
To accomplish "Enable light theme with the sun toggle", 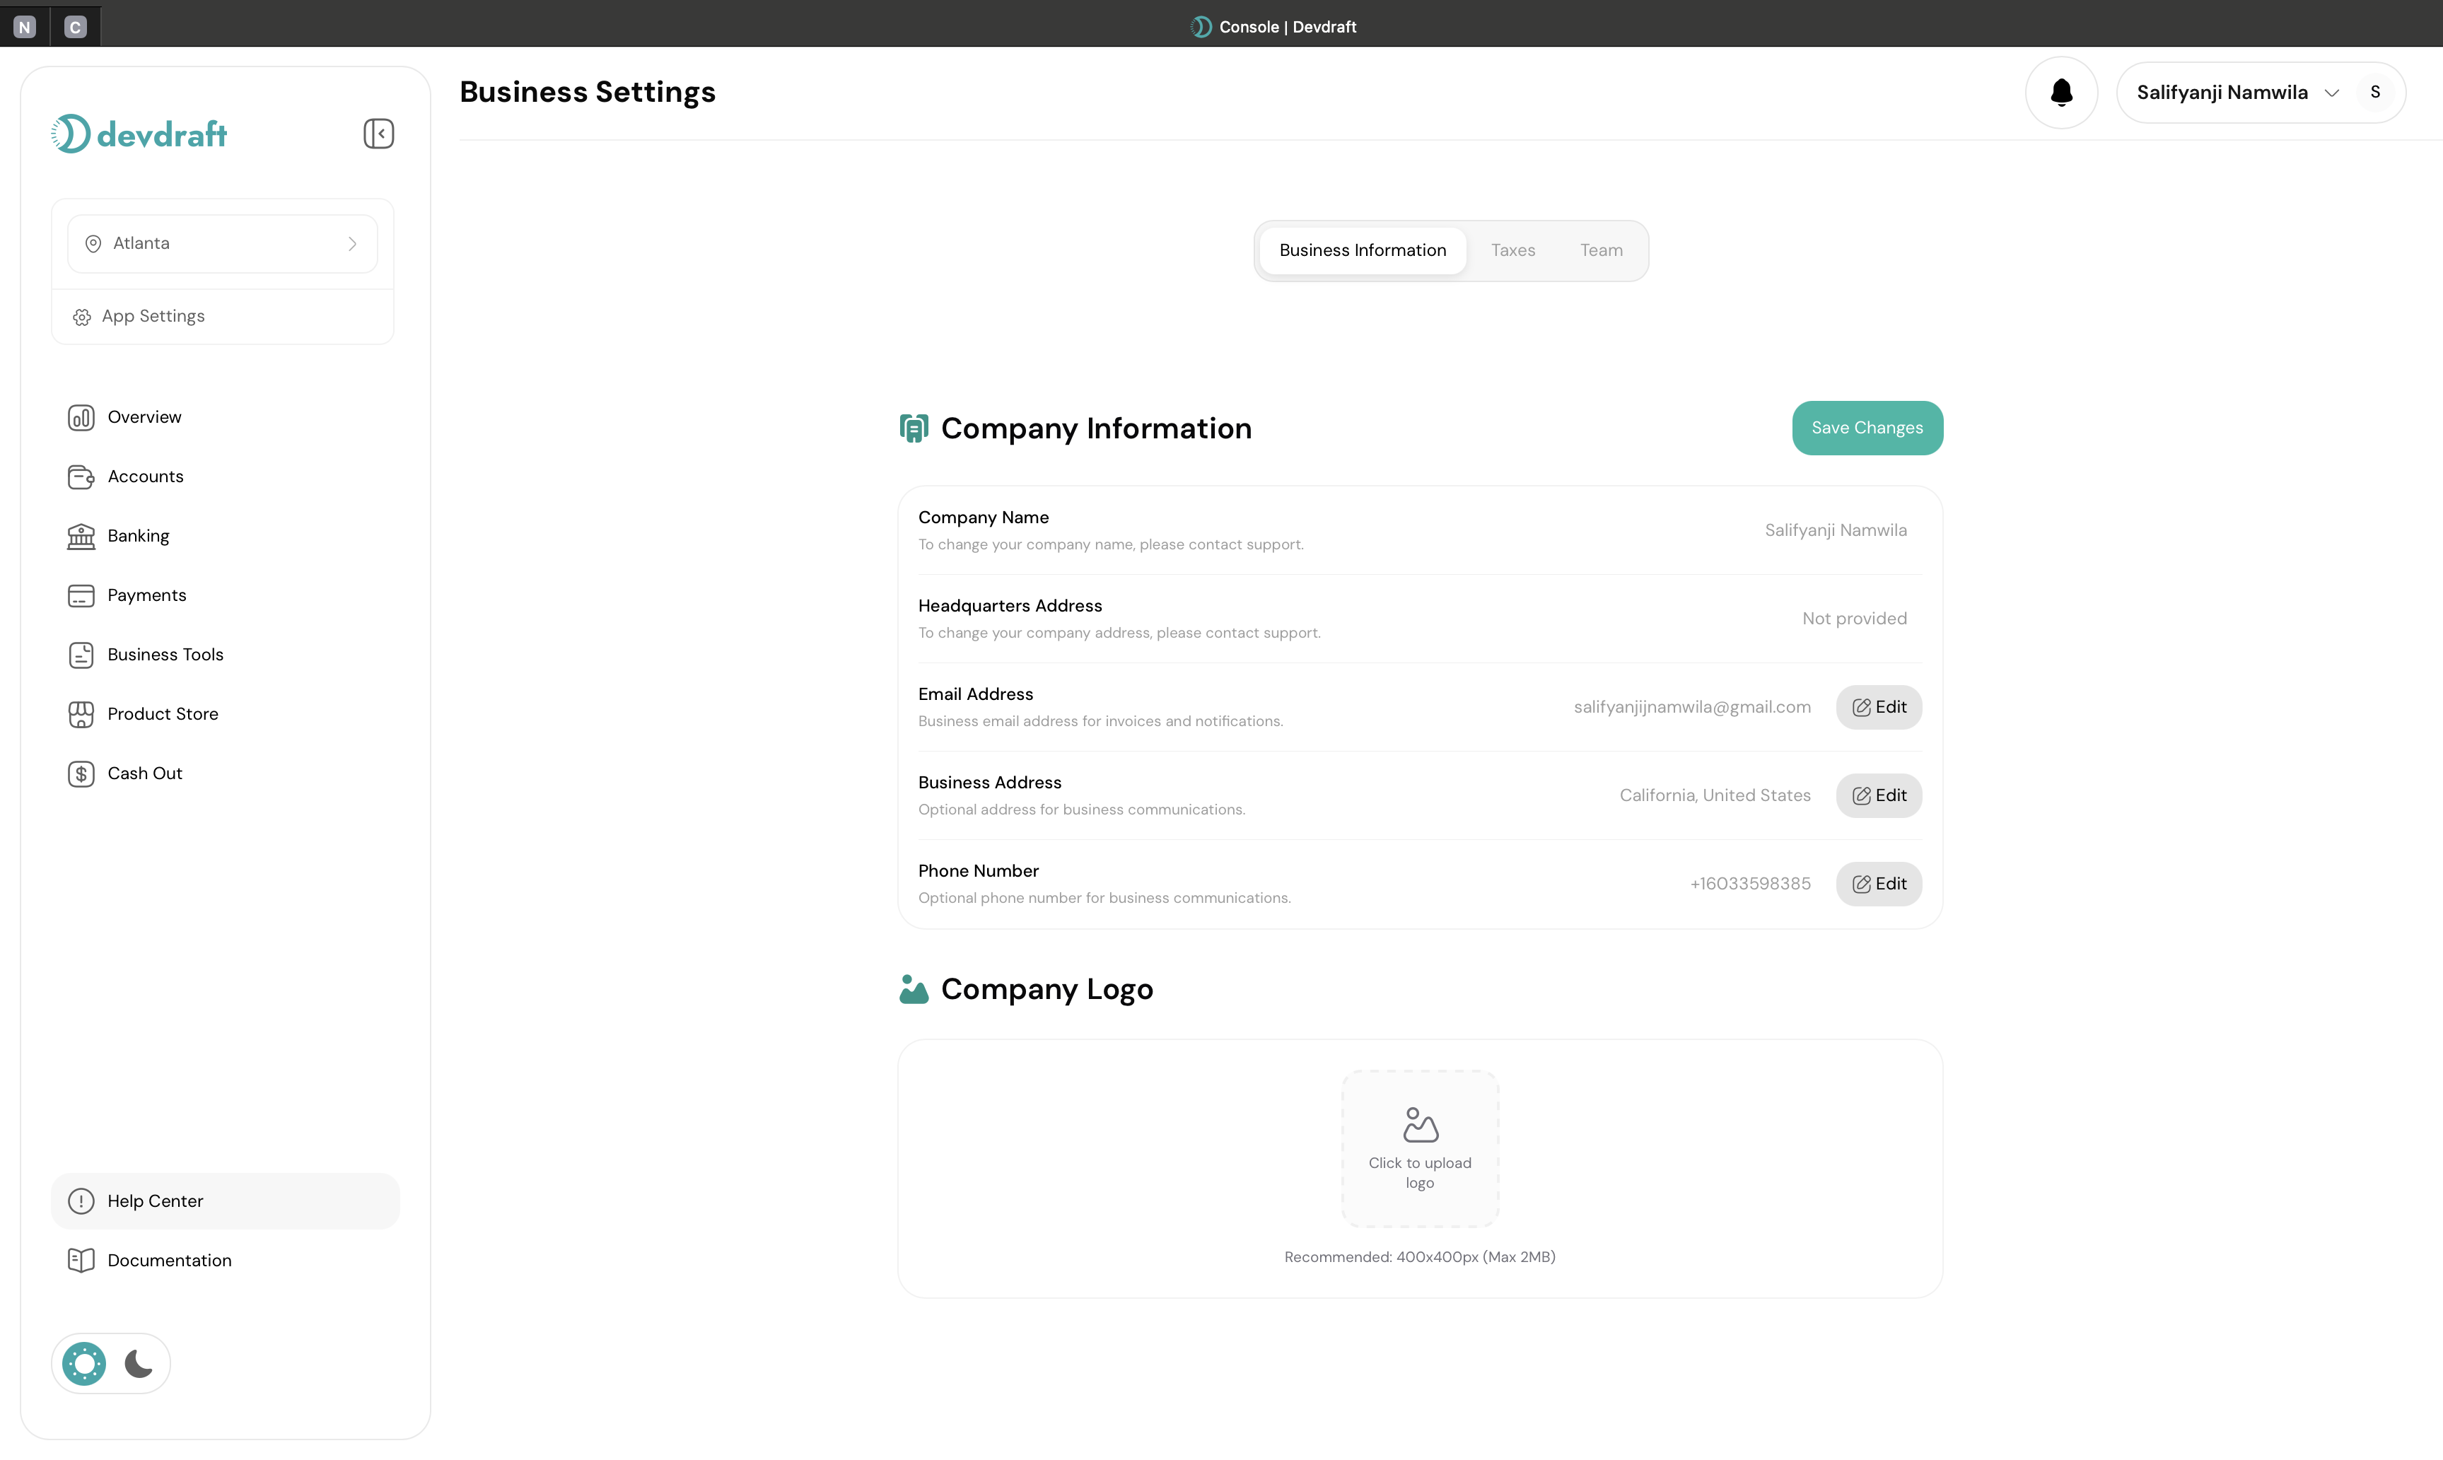I will point(83,1362).
